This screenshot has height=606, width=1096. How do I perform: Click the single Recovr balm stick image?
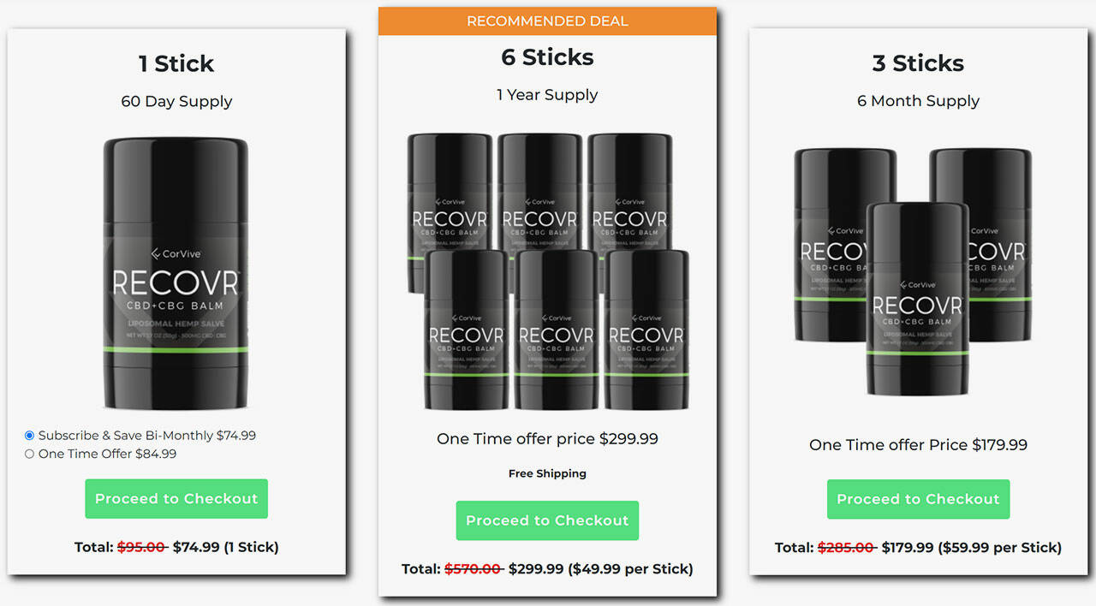click(176, 274)
